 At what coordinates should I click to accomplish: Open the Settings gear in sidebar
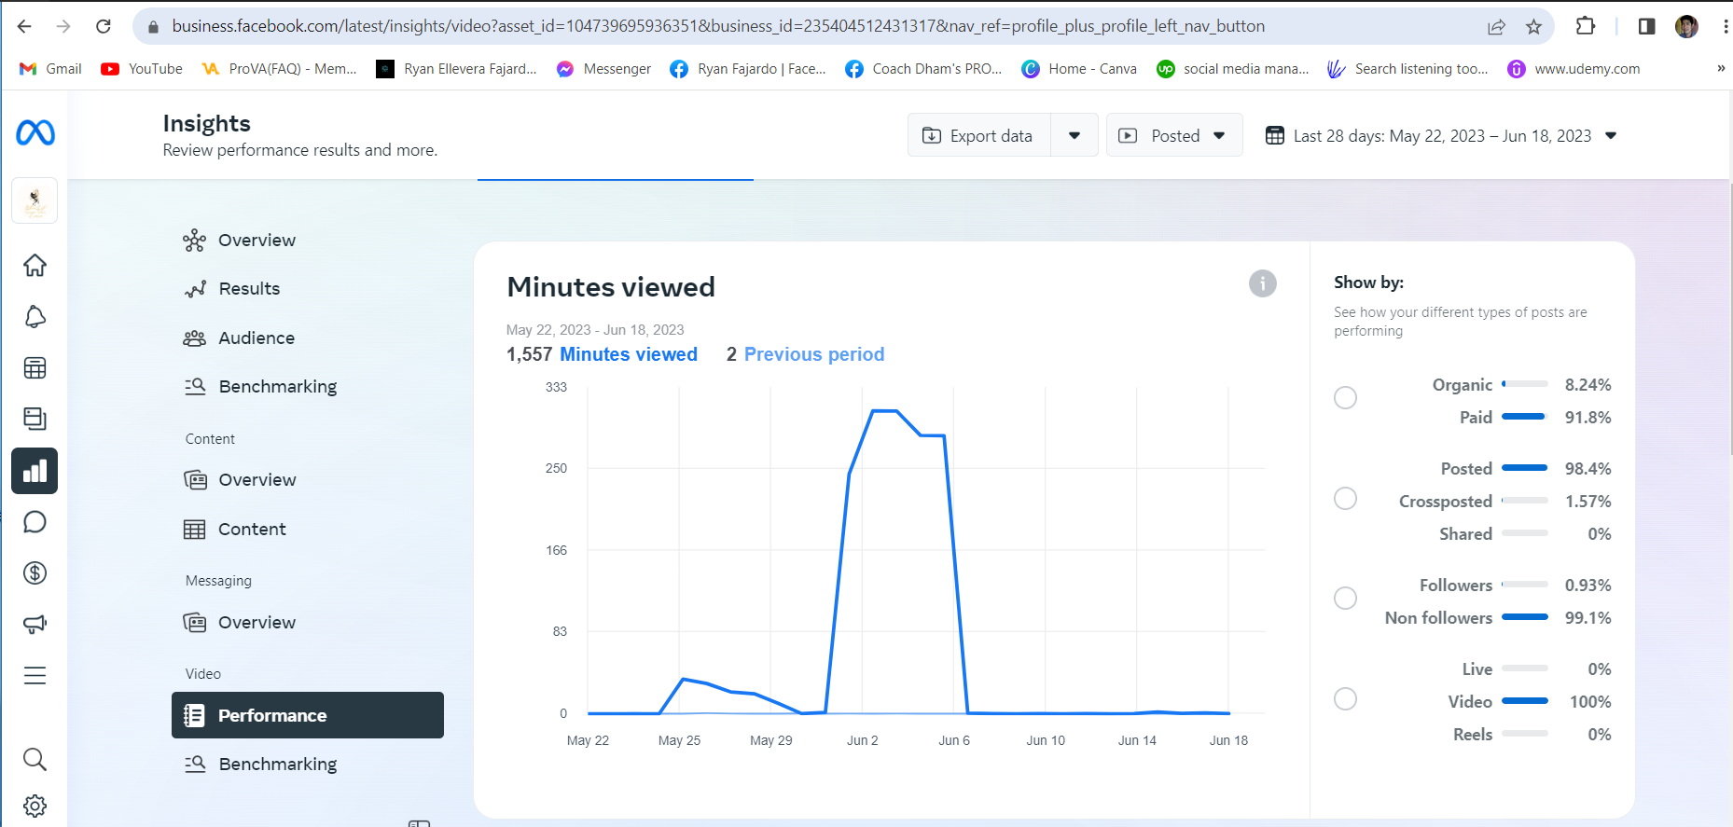35,806
